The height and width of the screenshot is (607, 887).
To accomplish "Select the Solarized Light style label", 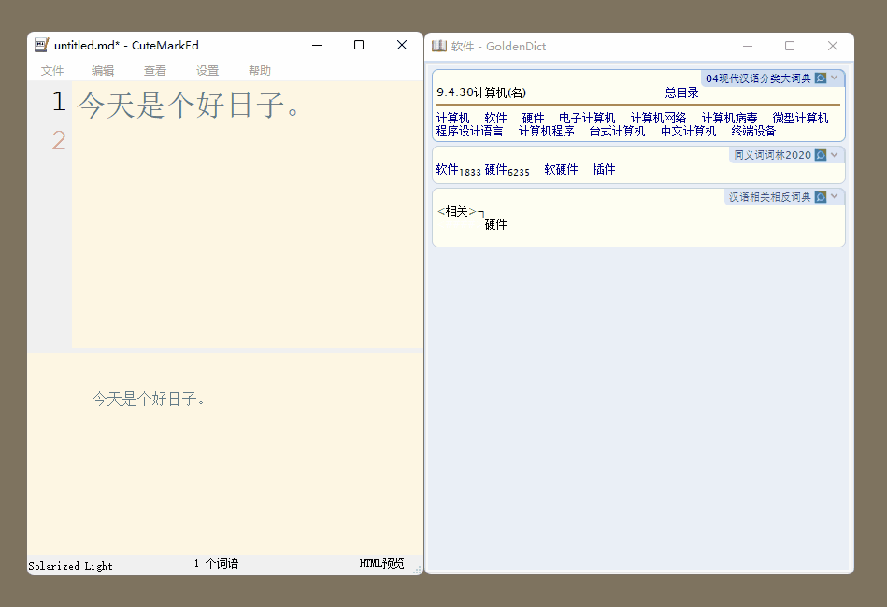I will point(70,565).
